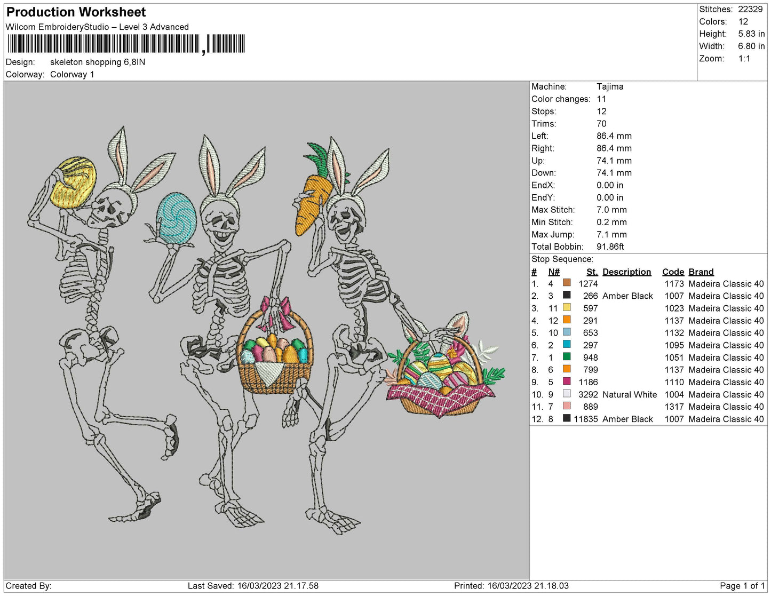The image size is (771, 596).
Task: Click the 'Brand' column header
Action: pyautogui.click(x=701, y=272)
